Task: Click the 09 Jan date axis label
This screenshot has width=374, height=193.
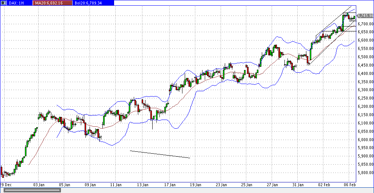Action: tap(90, 185)
